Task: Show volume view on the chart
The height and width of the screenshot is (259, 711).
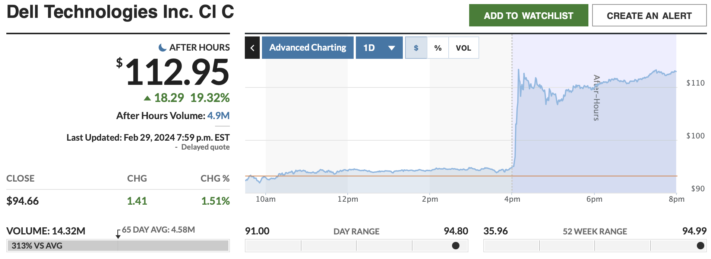Action: pos(463,48)
